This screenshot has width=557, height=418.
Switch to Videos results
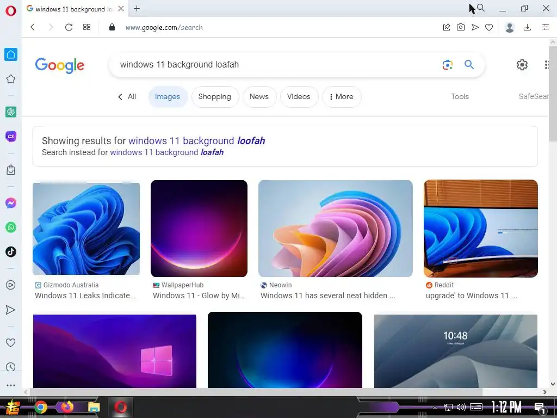click(x=299, y=97)
